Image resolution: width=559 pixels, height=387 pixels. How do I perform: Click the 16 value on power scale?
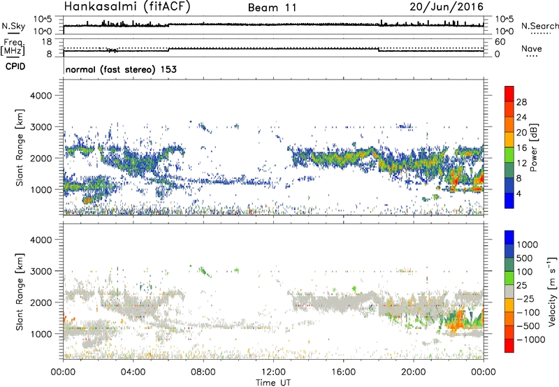point(521,148)
